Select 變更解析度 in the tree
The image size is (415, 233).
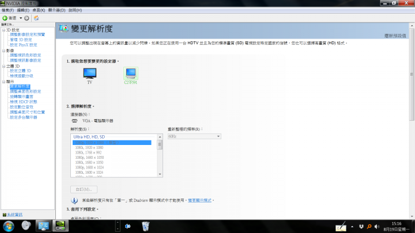pyautogui.click(x=20, y=86)
